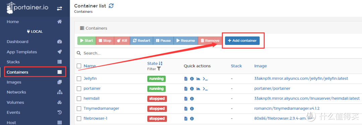Open the stats icon for Jellyfin

pyautogui.click(x=198, y=79)
